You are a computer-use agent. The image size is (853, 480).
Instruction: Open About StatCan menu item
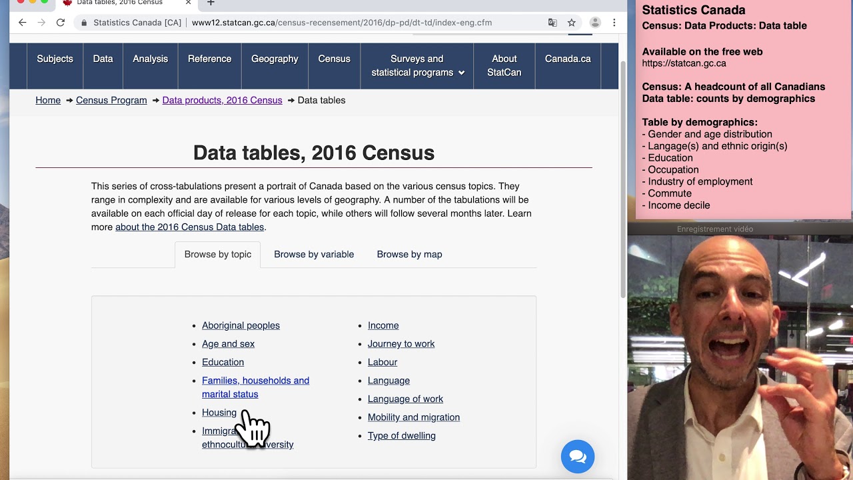(x=504, y=65)
